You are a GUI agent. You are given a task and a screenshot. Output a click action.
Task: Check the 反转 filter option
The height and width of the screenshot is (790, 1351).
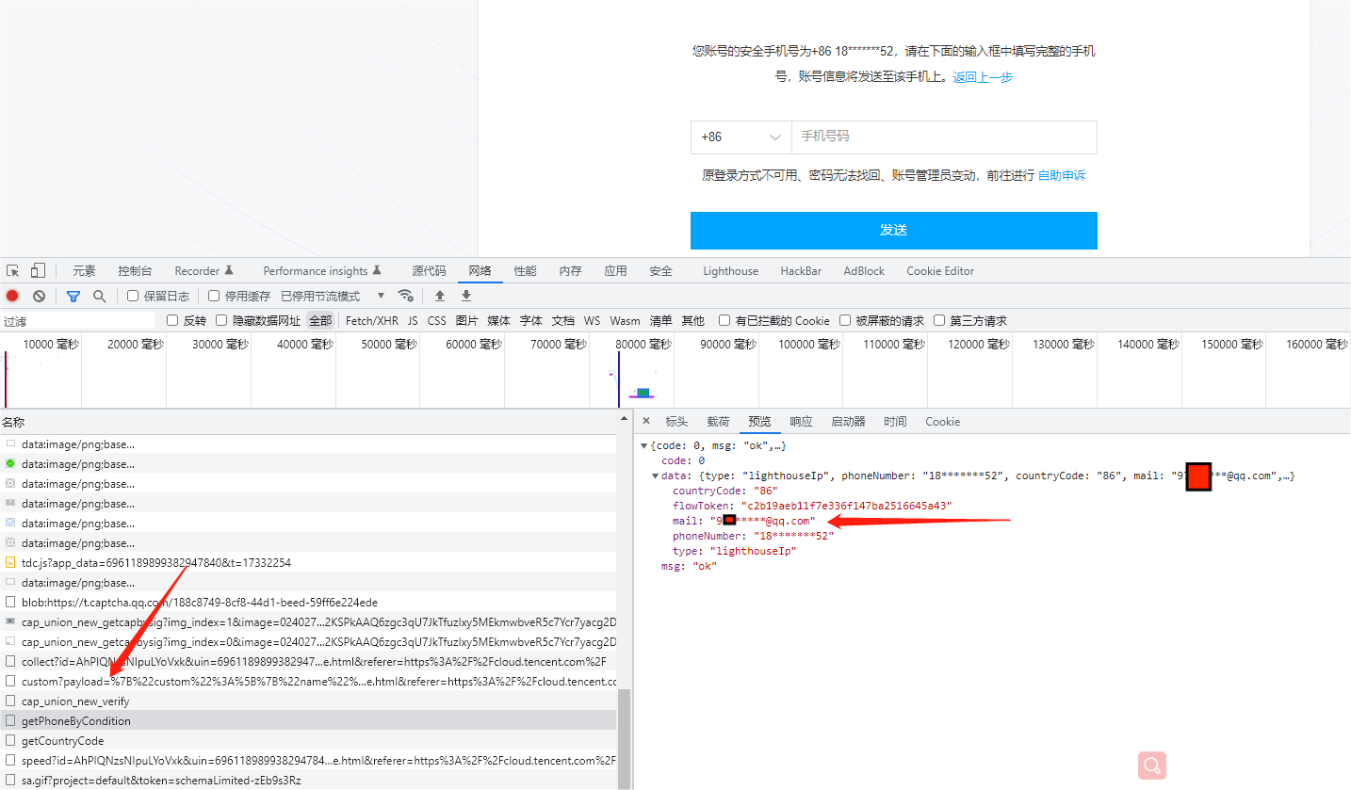[172, 320]
